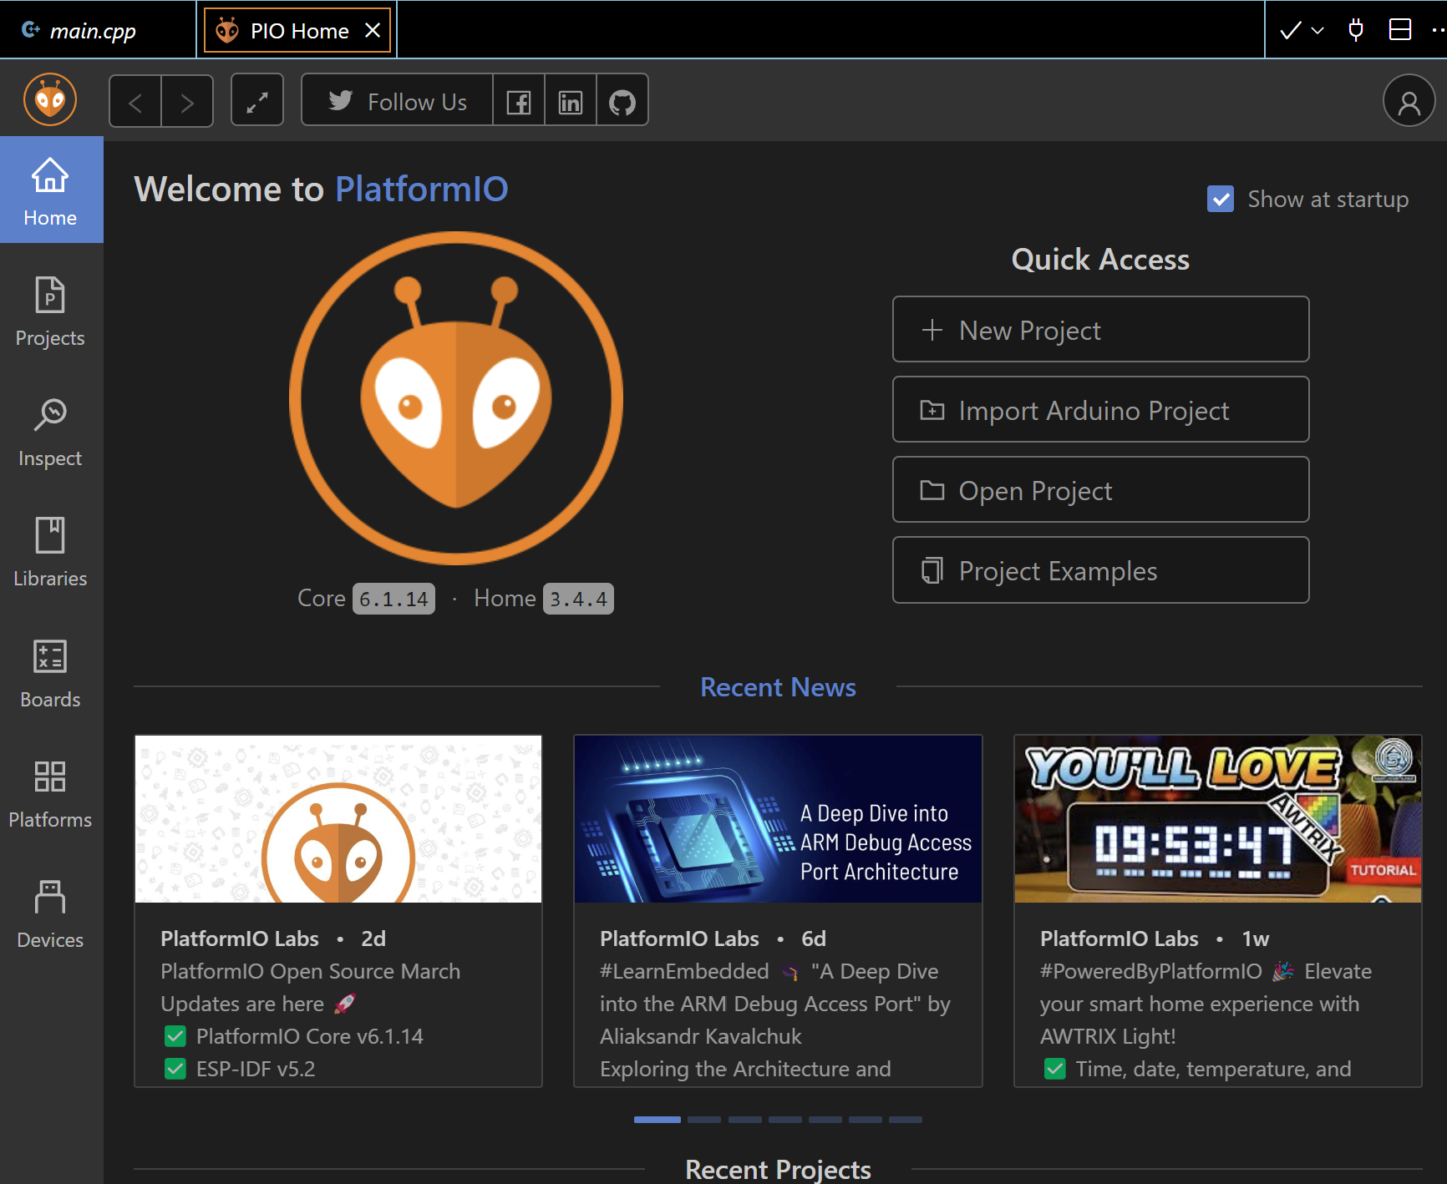Click the Open Project button
The width and height of the screenshot is (1447, 1184).
click(x=1100, y=489)
